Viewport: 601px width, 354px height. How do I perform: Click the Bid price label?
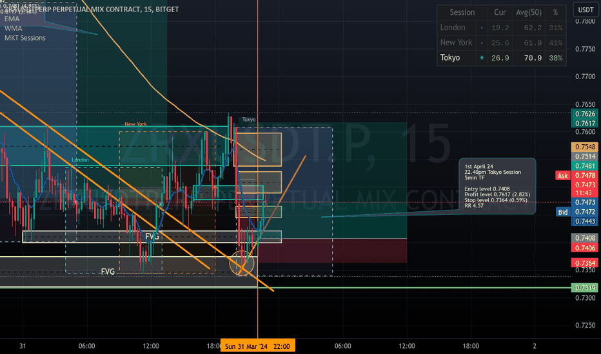coord(563,212)
